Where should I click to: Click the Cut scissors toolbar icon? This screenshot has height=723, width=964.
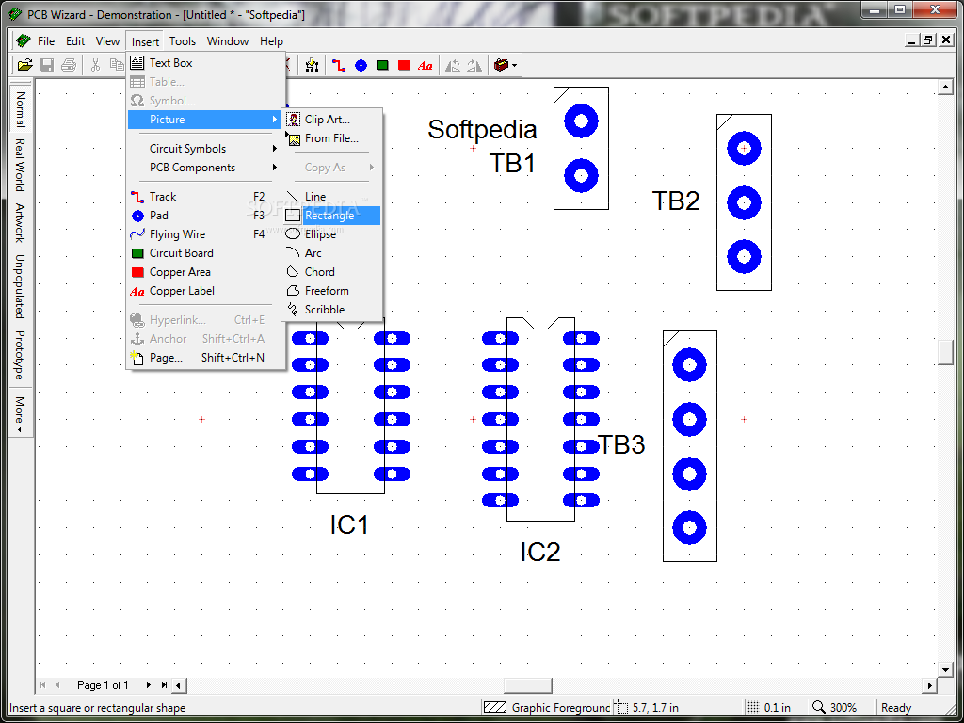pos(95,65)
